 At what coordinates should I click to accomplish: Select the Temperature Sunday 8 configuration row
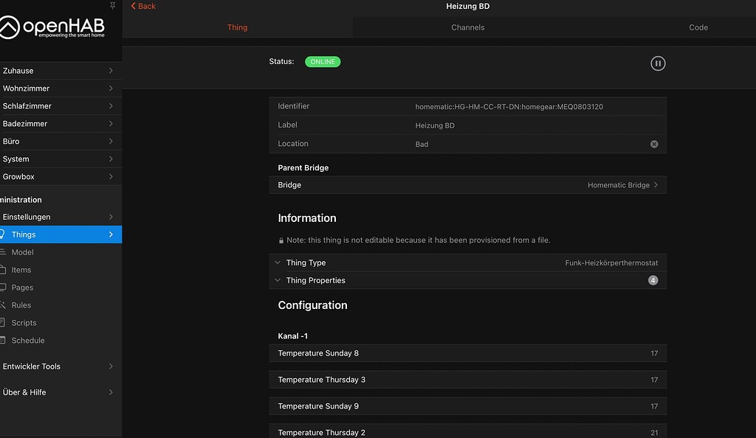pos(467,353)
